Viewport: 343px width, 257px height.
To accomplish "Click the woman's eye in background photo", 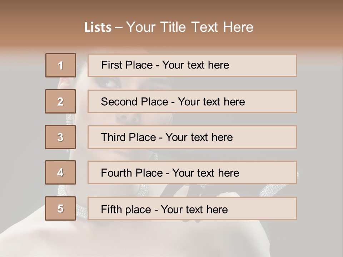I will 109,83.
